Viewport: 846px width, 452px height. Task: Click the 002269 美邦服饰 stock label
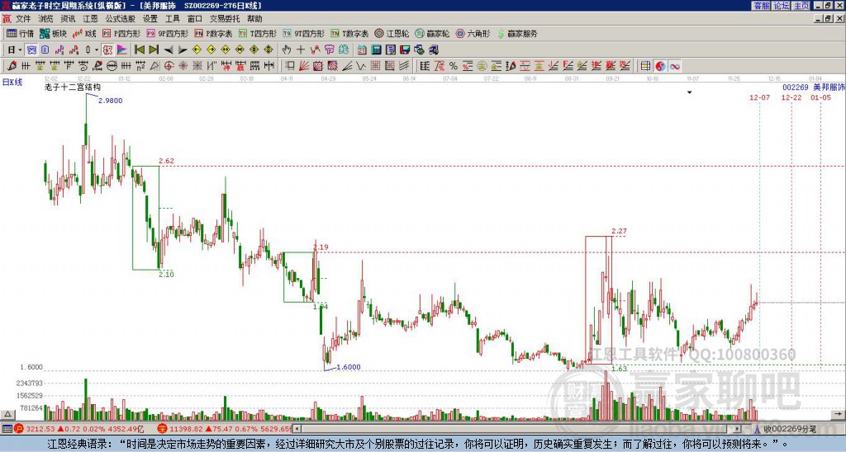pos(814,87)
